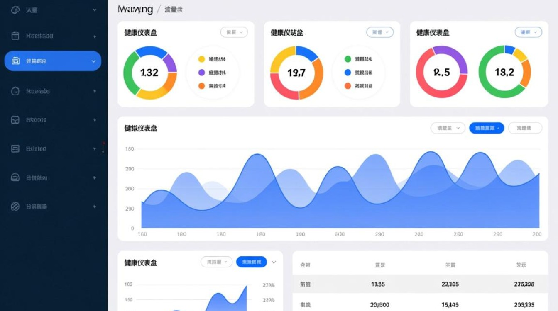The image size is (558, 311).
Task: Click the pie chart icon in the sidebar
Action: (15, 10)
